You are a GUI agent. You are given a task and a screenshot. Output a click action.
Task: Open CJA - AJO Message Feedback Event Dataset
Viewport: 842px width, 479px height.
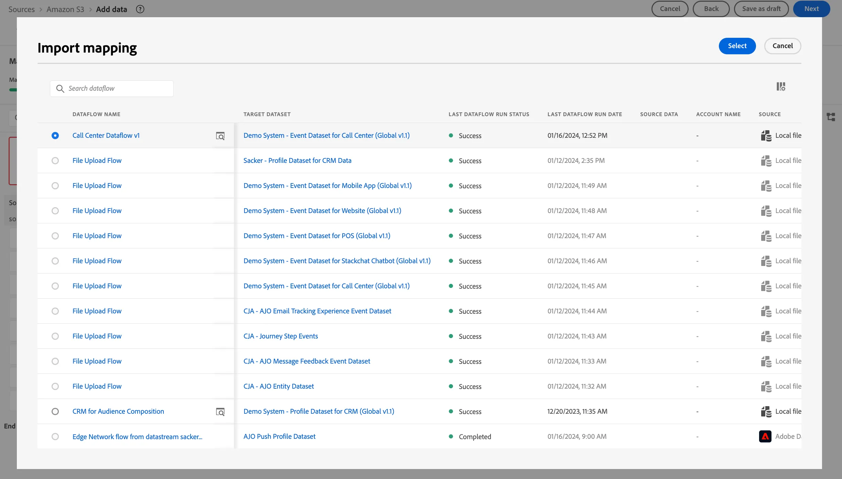pos(307,361)
